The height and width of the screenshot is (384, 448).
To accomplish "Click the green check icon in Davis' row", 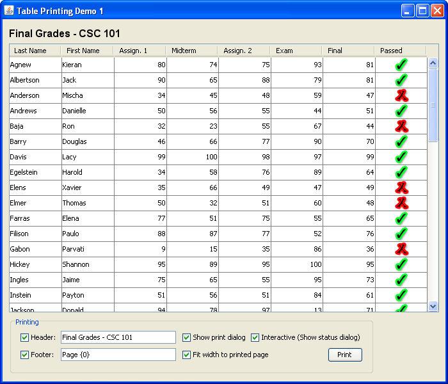I will click(x=401, y=157).
